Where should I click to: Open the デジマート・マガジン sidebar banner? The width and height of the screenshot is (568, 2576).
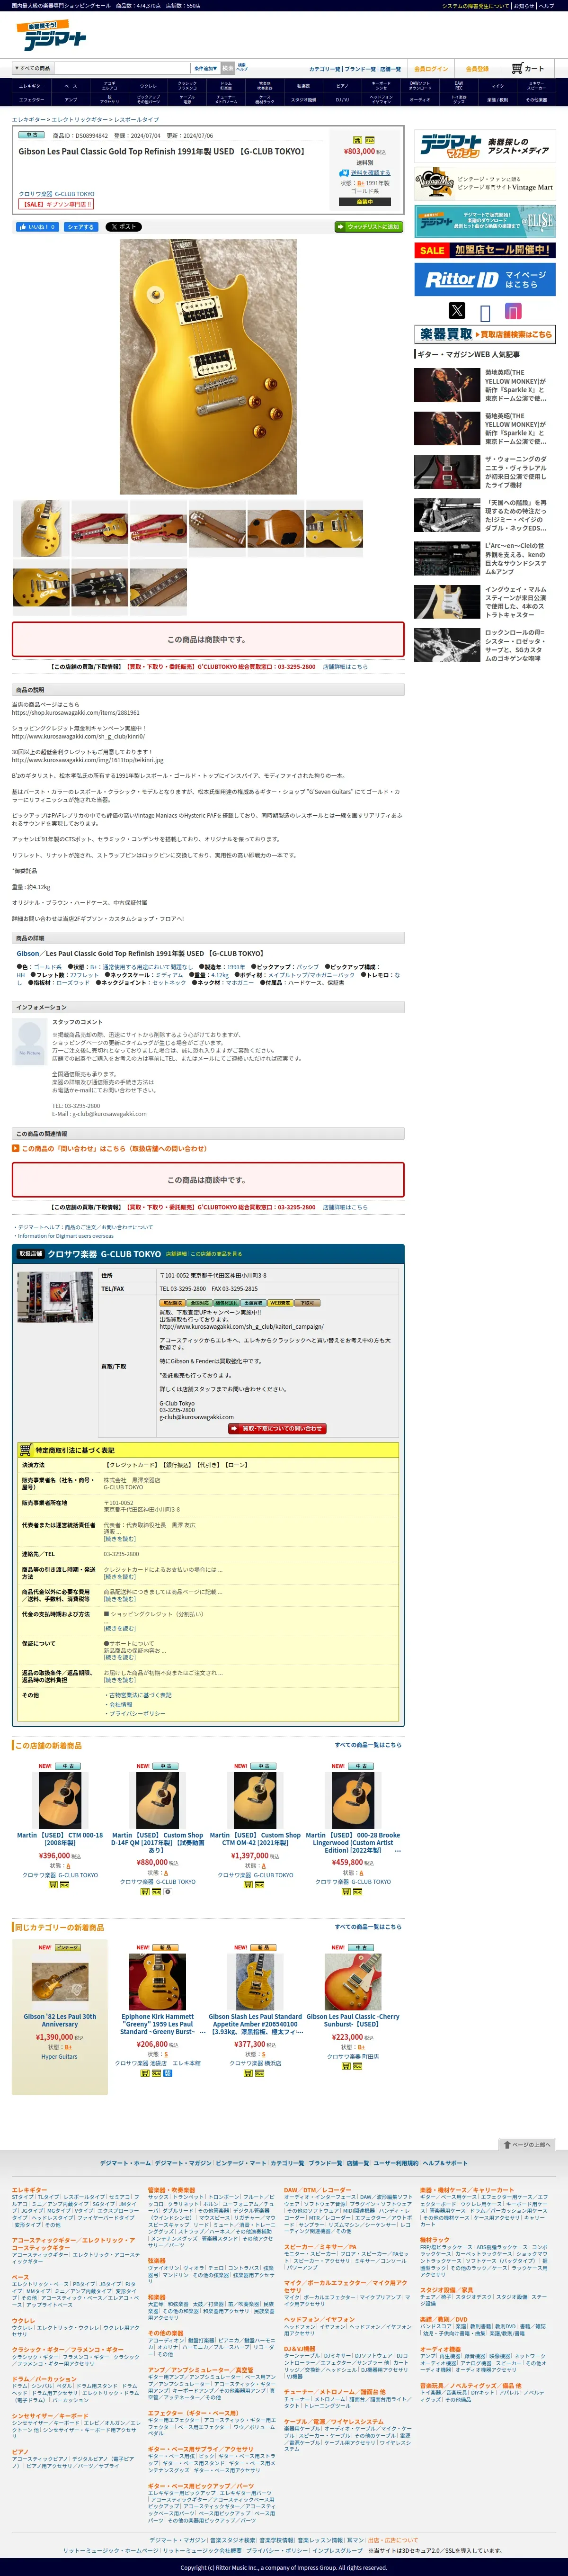pyautogui.click(x=485, y=146)
